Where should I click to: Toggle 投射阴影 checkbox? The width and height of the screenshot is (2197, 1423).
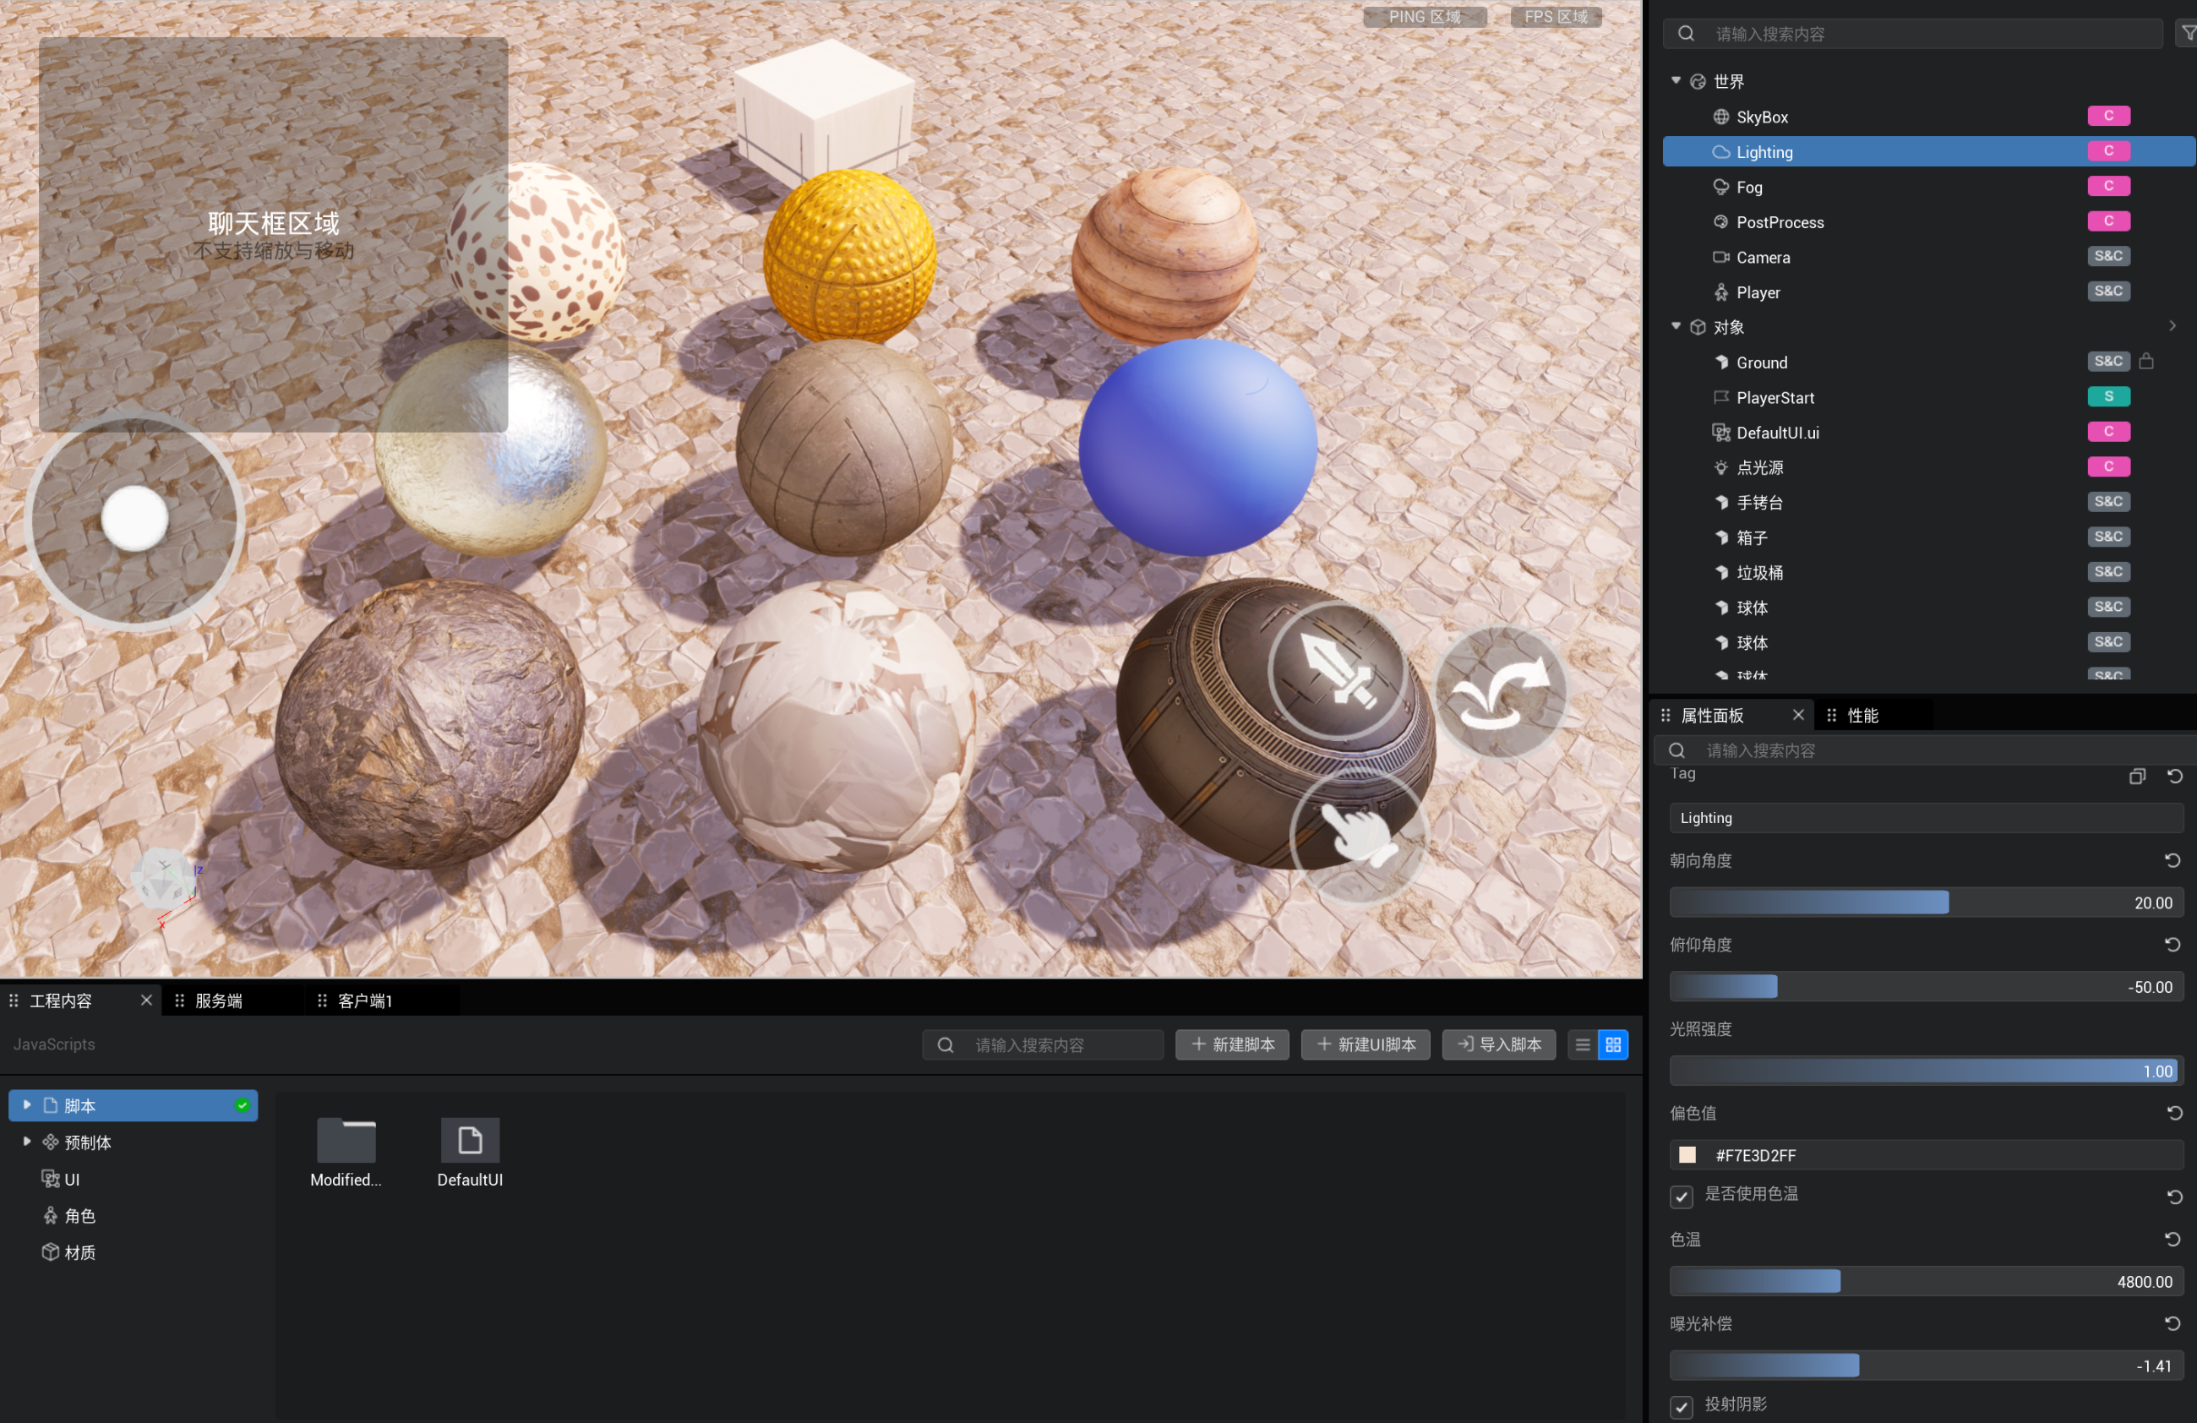pos(1681,1406)
